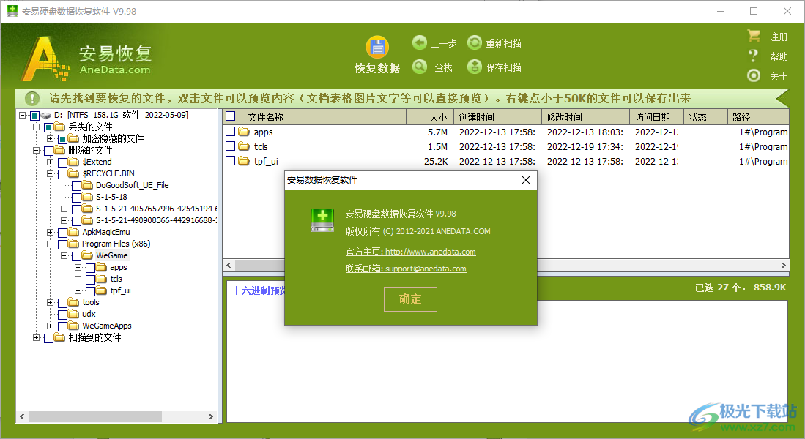This screenshot has width=805, height=439.
Task: Sort by 路径 column header
Action: tap(758, 117)
